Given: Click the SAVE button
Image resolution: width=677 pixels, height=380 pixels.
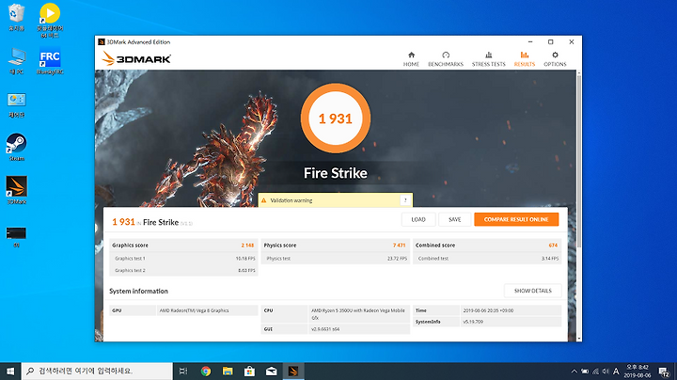Looking at the screenshot, I should click(455, 219).
